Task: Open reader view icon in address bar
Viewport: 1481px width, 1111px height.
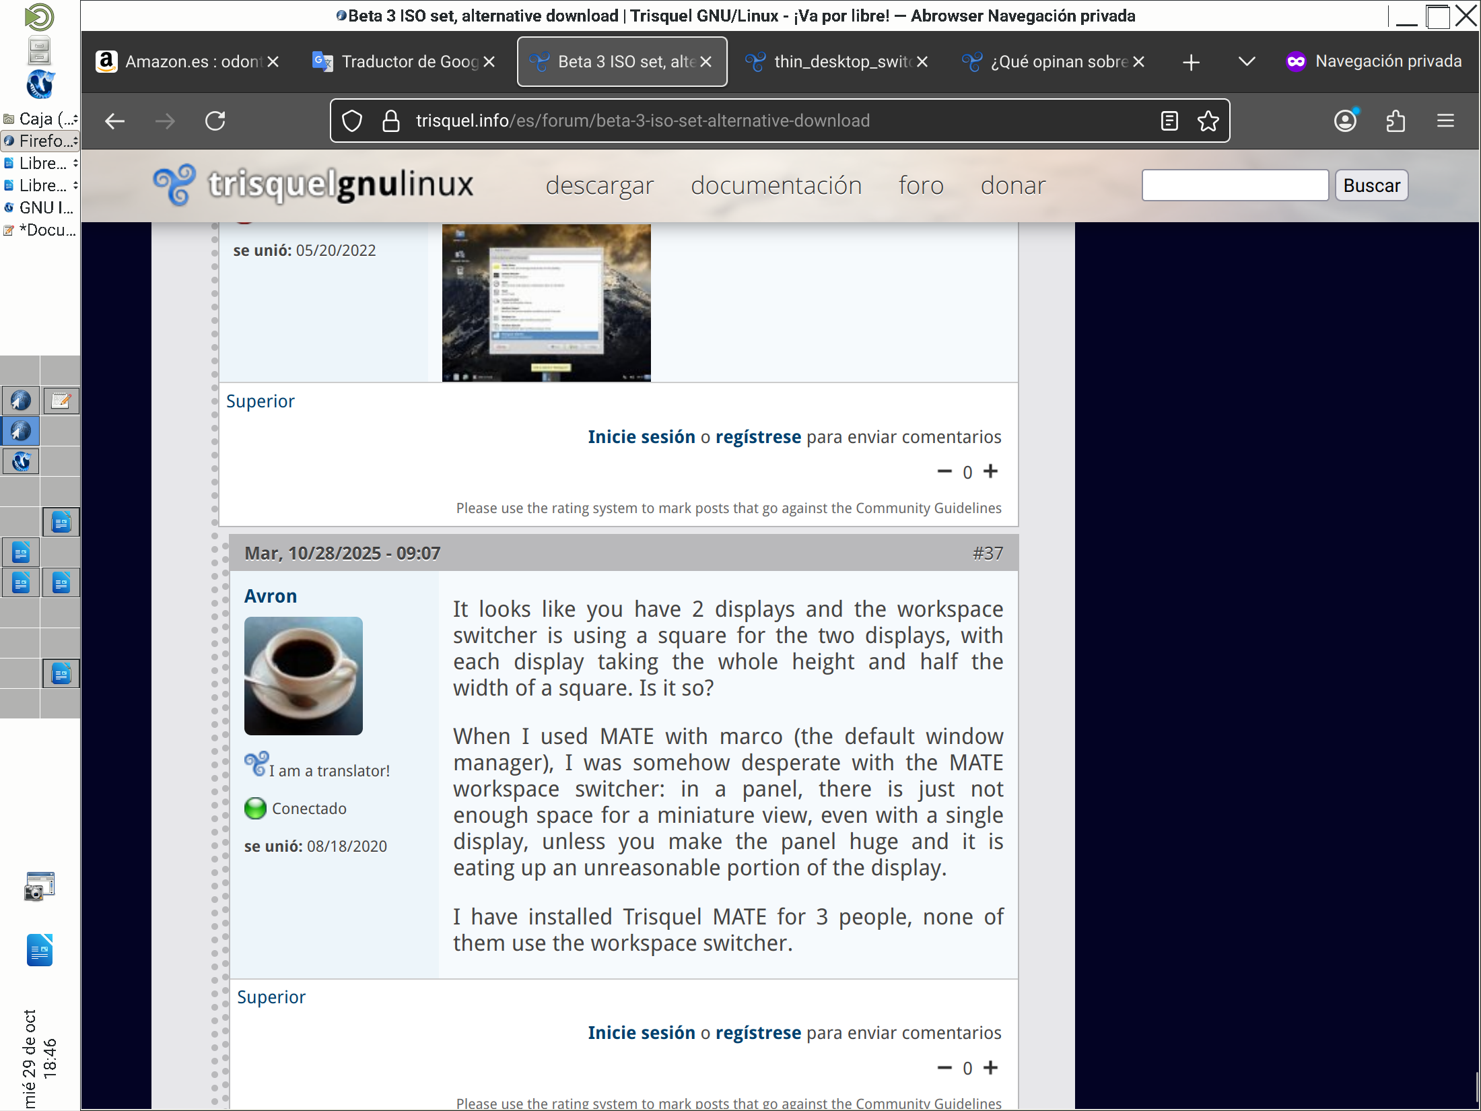Action: point(1169,121)
